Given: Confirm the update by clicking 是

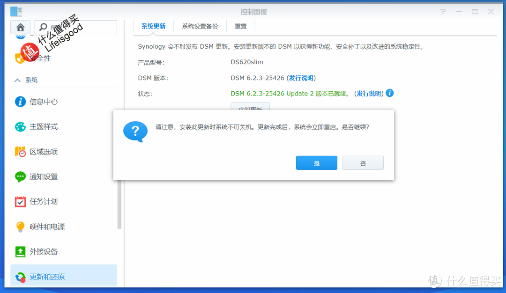Looking at the screenshot, I should click(x=316, y=162).
